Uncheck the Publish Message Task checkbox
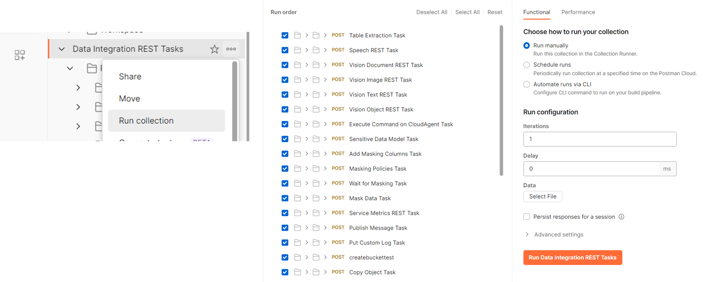Image resolution: width=716 pixels, height=282 pixels. click(x=285, y=228)
